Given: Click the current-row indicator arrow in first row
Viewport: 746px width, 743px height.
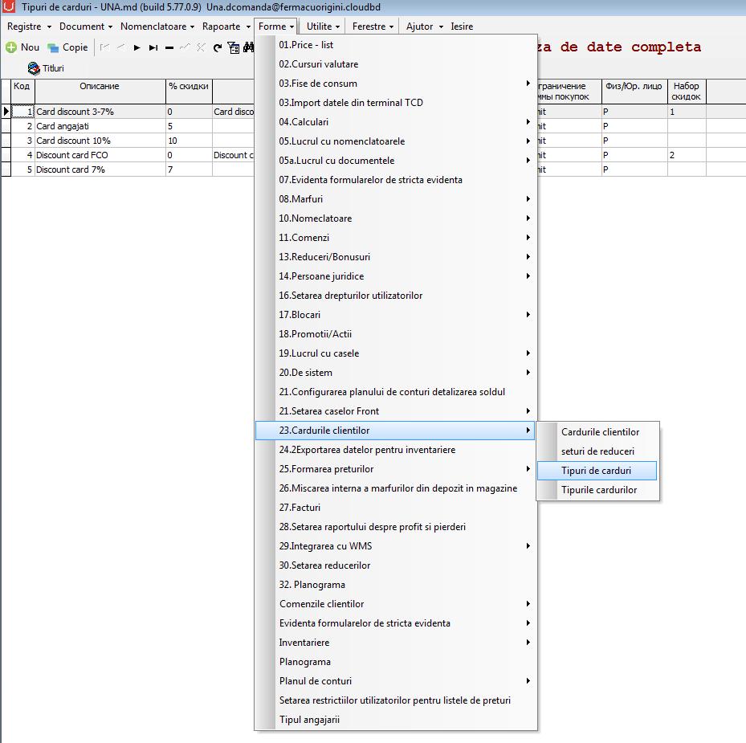Looking at the screenshot, I should [6, 112].
